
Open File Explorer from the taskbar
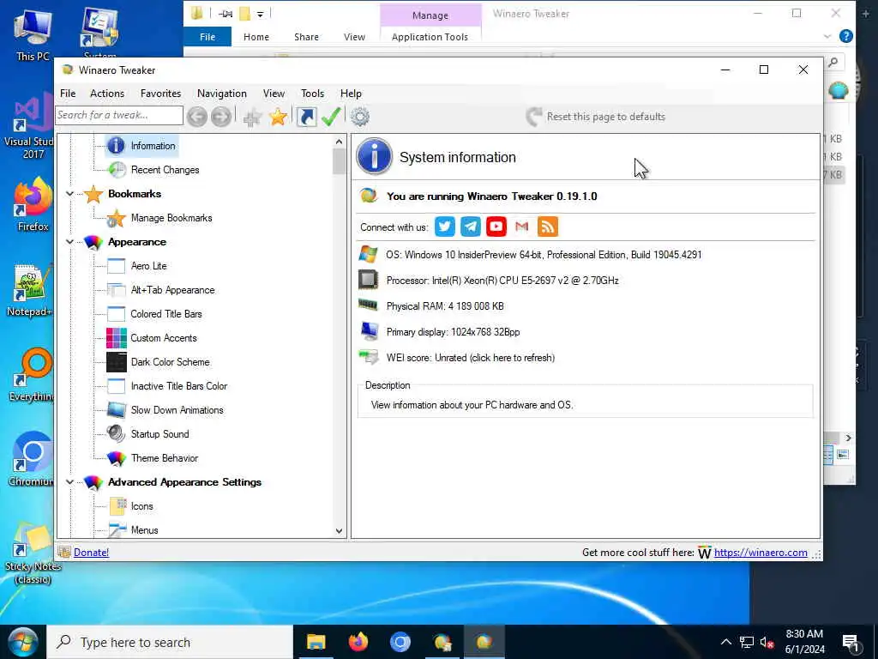point(316,642)
